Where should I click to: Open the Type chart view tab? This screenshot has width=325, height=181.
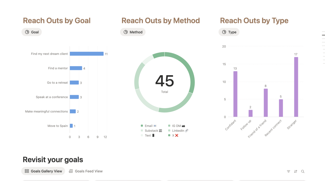click(x=229, y=32)
